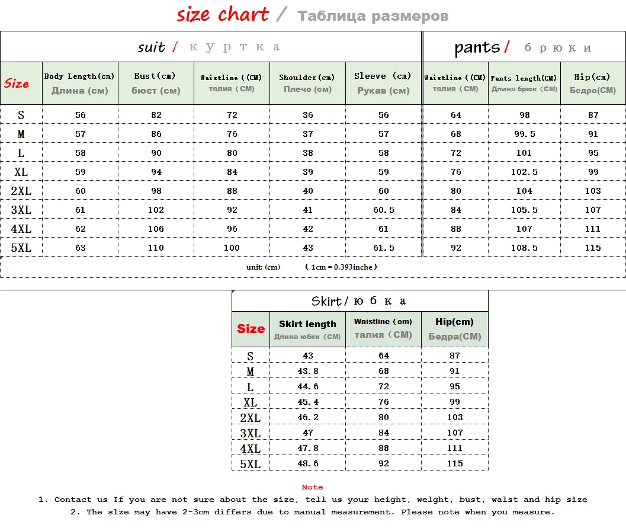The image size is (626, 528).
Task: Click bust value '86' for size M
Action: (156, 134)
